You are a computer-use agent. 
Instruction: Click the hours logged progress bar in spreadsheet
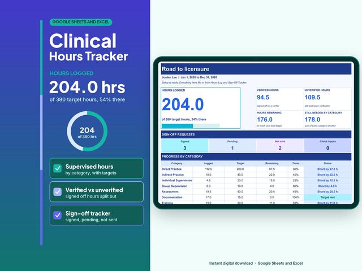click(x=191, y=126)
